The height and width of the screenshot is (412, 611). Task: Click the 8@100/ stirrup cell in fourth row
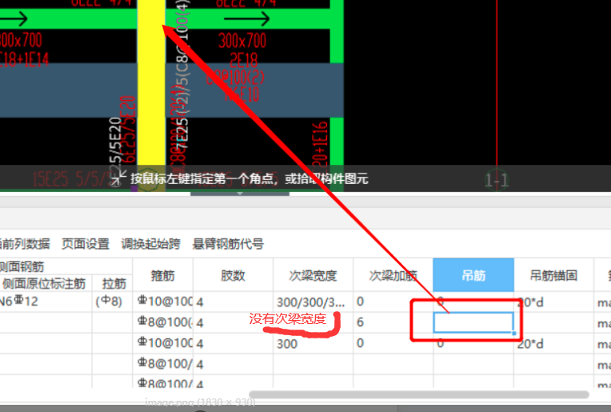tap(162, 364)
